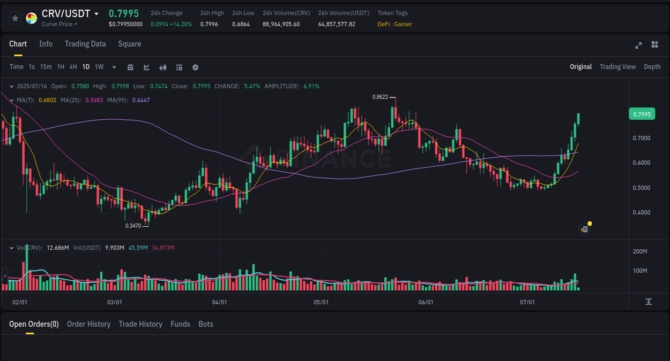670x361 pixels.
Task: Star CRV/USDT as a favorite
Action: [x=15, y=18]
